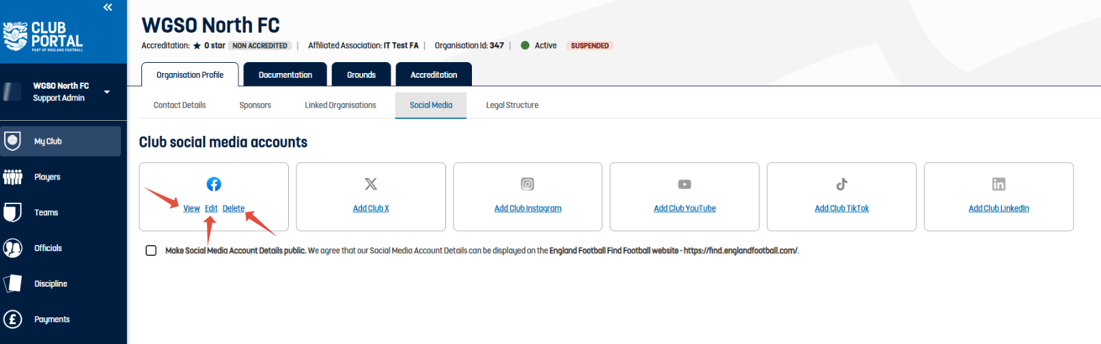
Task: Click the accreditation star icon
Action: point(197,46)
